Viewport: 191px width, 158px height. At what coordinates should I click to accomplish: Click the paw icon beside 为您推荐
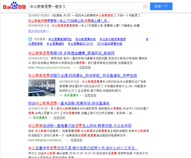(30, 39)
